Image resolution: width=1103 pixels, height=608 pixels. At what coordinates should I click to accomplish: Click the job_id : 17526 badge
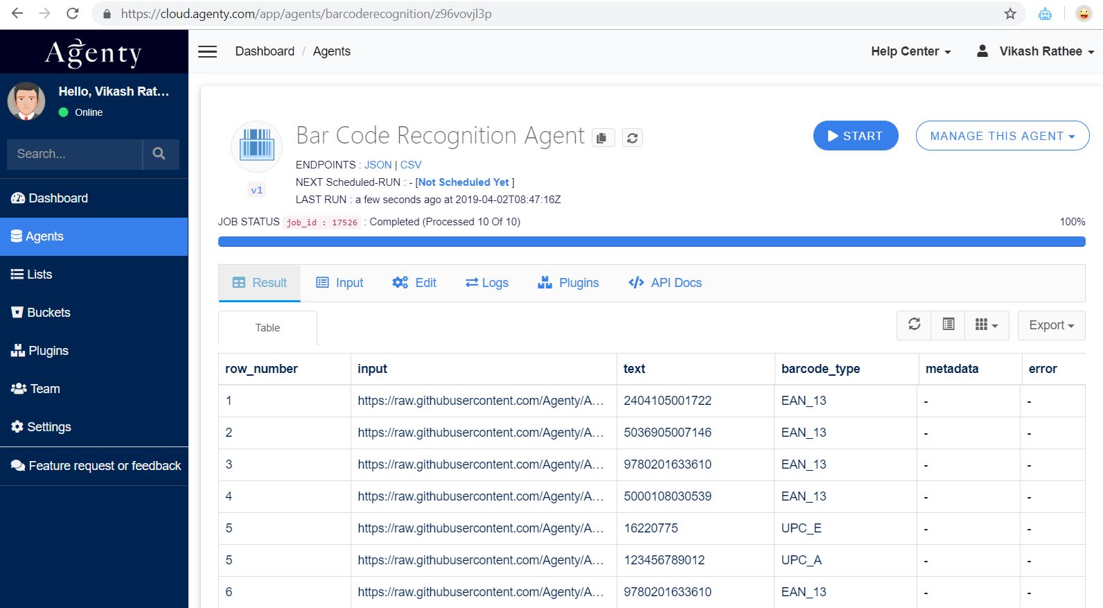pos(321,223)
